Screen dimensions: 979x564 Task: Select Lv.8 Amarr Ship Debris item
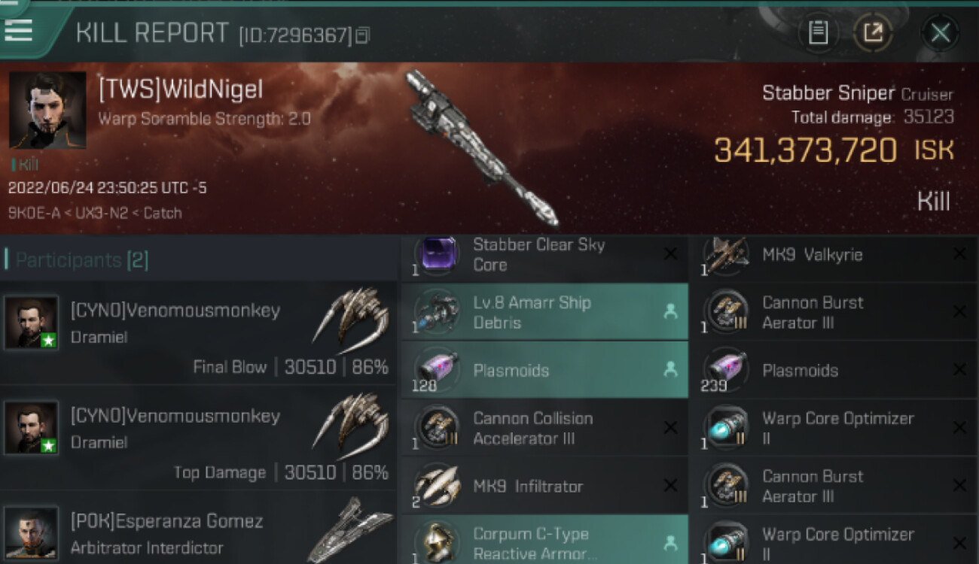coord(544,312)
